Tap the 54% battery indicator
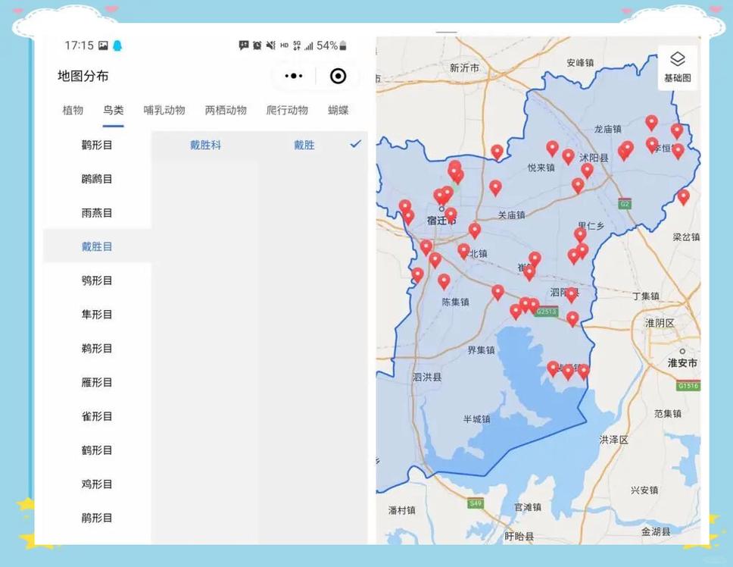This screenshot has width=733, height=567. tap(327, 45)
